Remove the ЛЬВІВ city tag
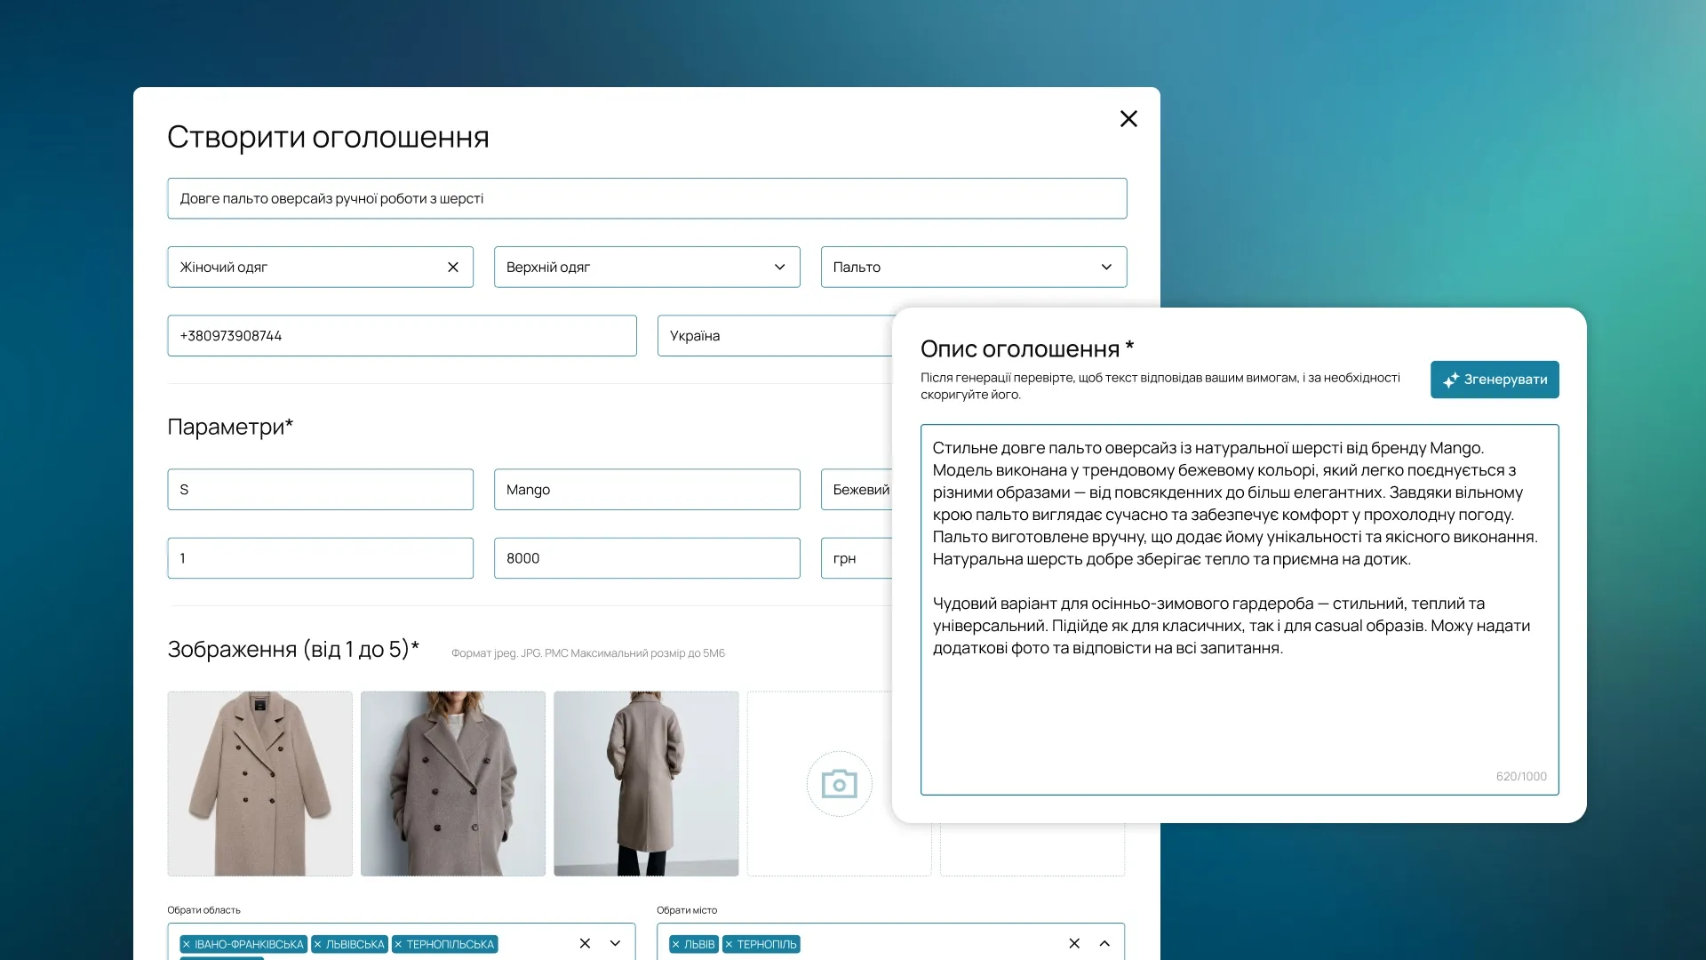Image resolution: width=1706 pixels, height=960 pixels. (x=675, y=944)
